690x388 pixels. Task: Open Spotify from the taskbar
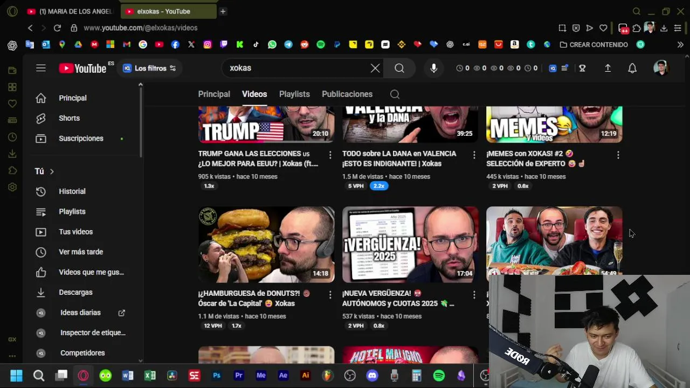[x=439, y=376]
